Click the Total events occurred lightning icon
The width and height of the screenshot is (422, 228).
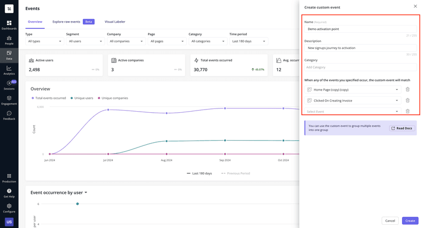pos(196,61)
